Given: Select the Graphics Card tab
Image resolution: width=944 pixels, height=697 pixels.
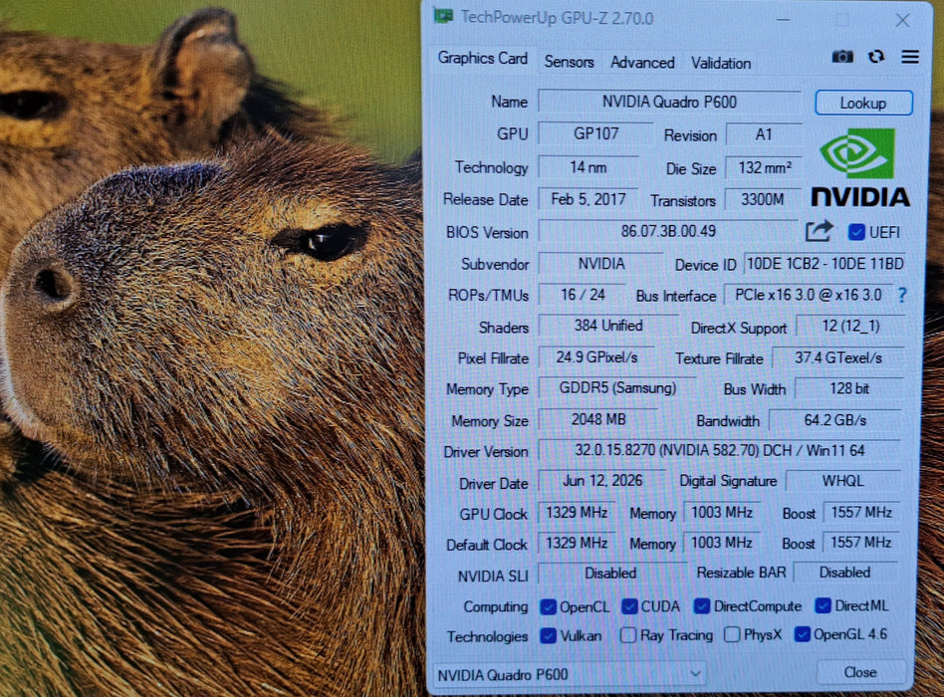Looking at the screenshot, I should [483, 59].
